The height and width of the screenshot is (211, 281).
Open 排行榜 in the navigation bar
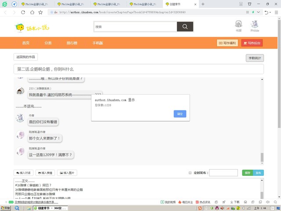(72, 43)
